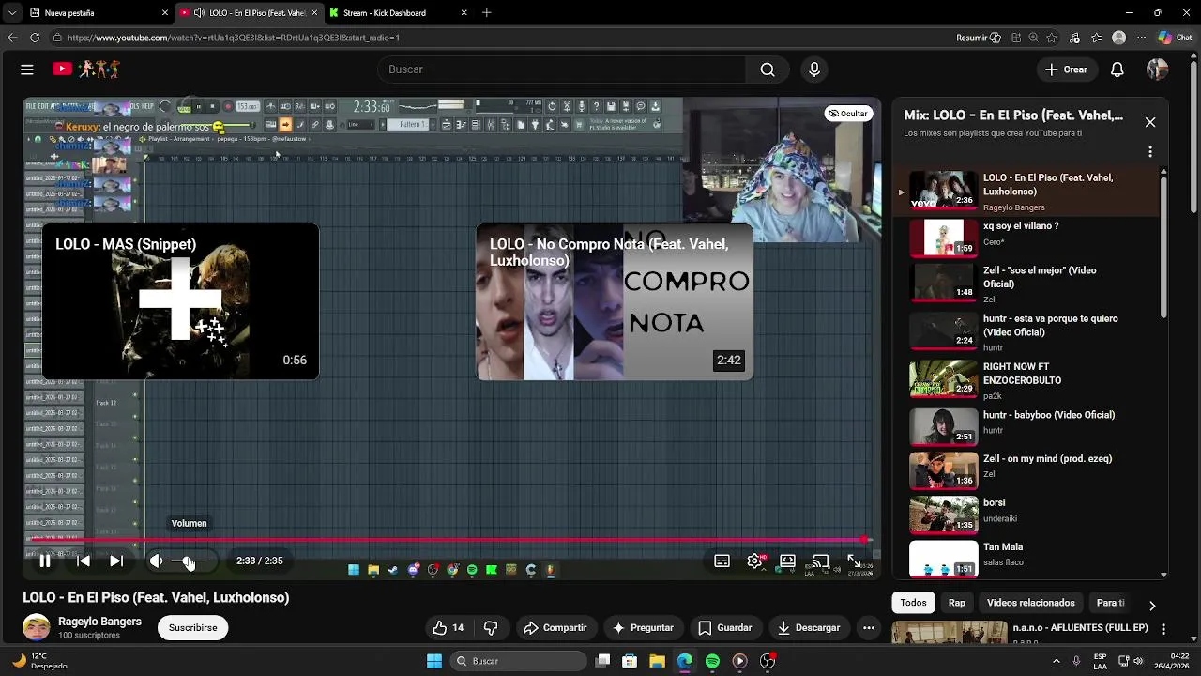
Task: Select 'borsi' by underaiki in the playlist
Action: click(x=1027, y=515)
